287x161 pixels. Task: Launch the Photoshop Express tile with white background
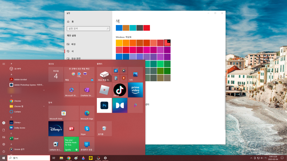pyautogui.click(x=104, y=105)
